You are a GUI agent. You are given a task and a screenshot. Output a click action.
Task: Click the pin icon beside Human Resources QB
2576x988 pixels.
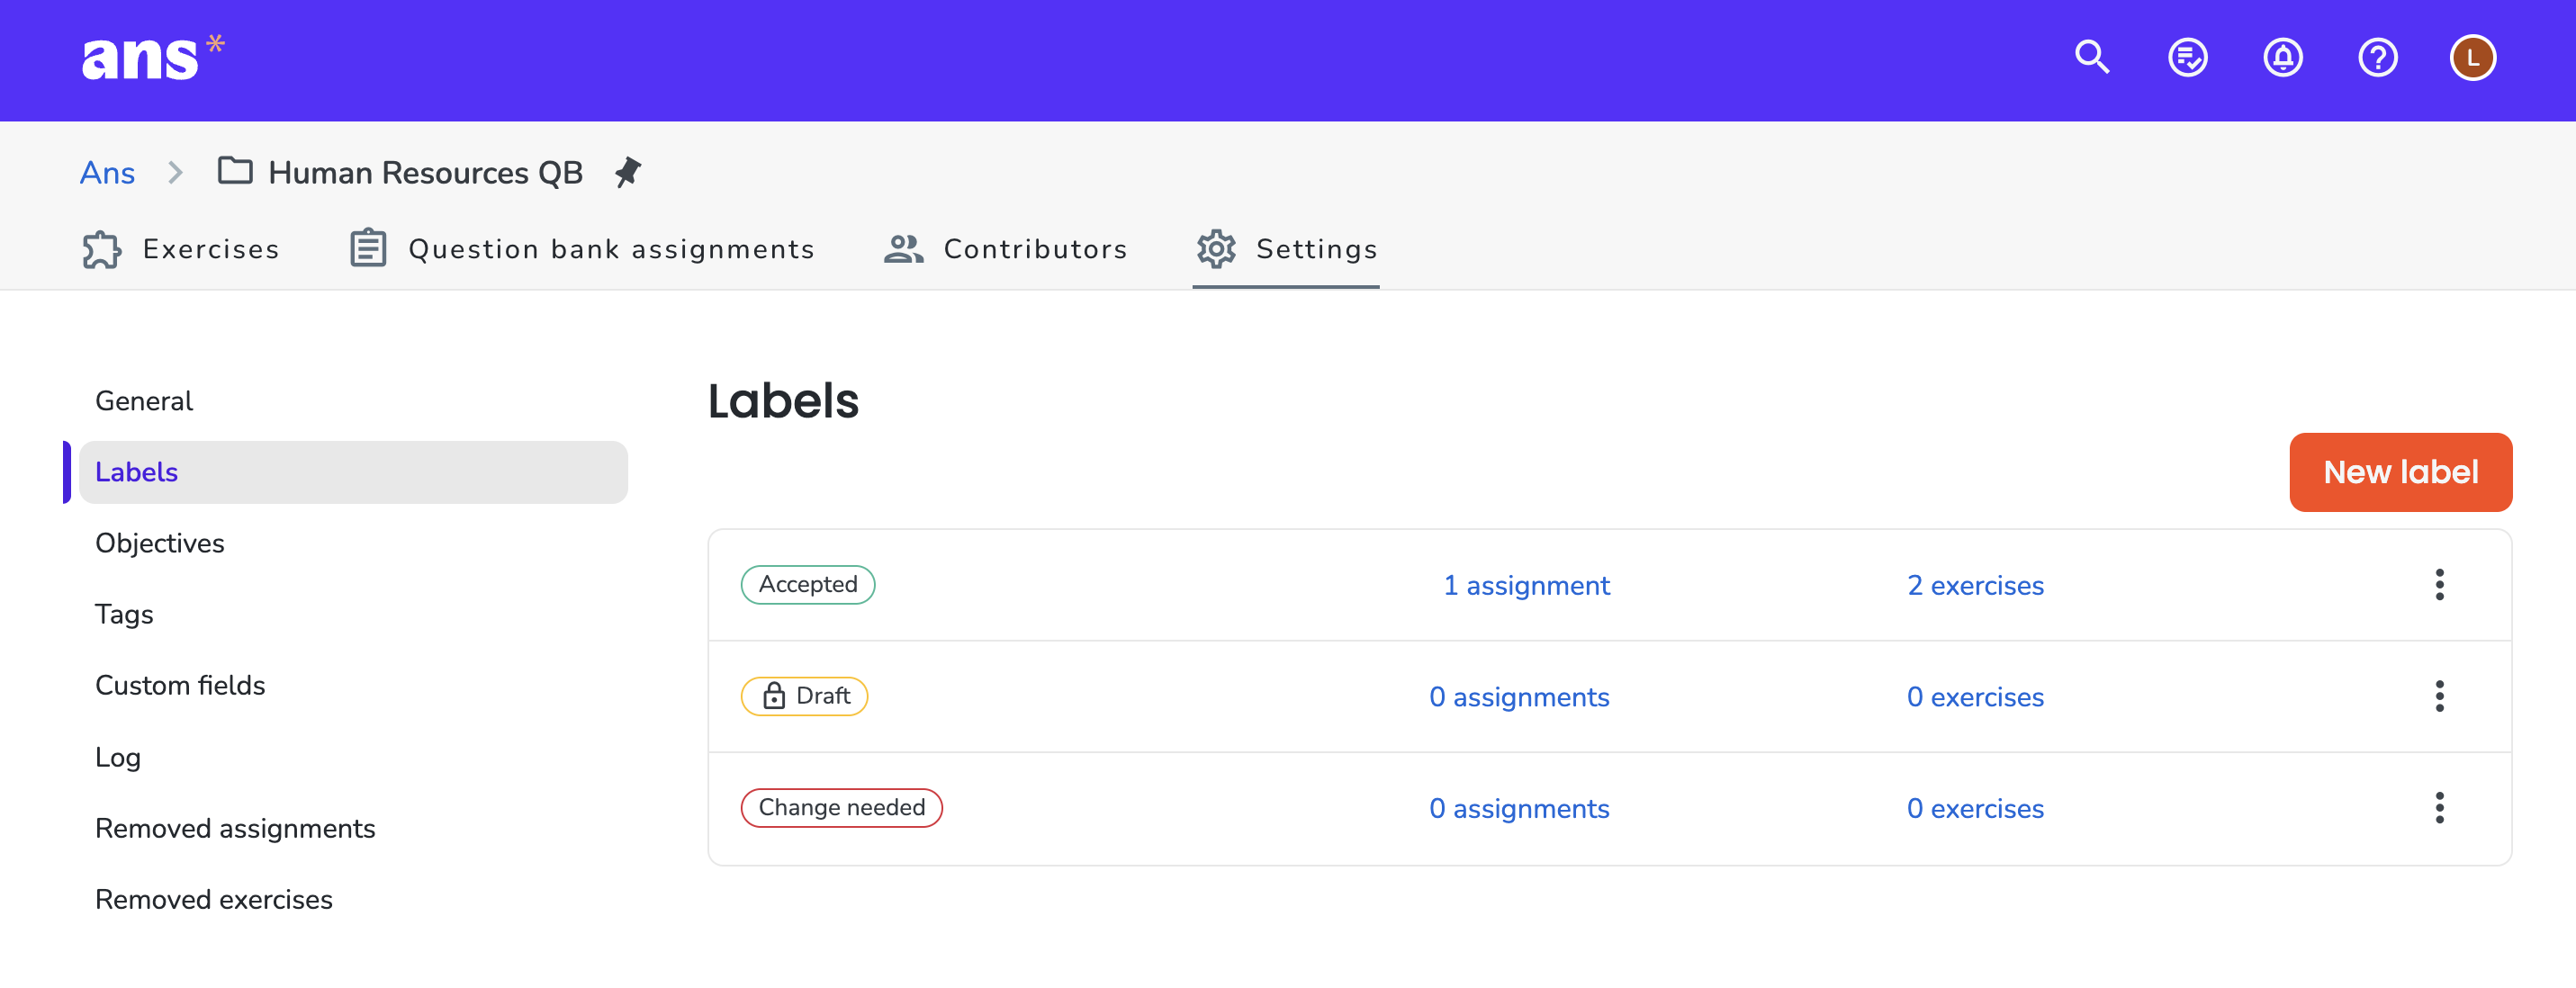627,172
